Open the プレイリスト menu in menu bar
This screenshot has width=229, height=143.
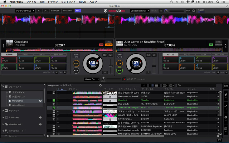68,2
